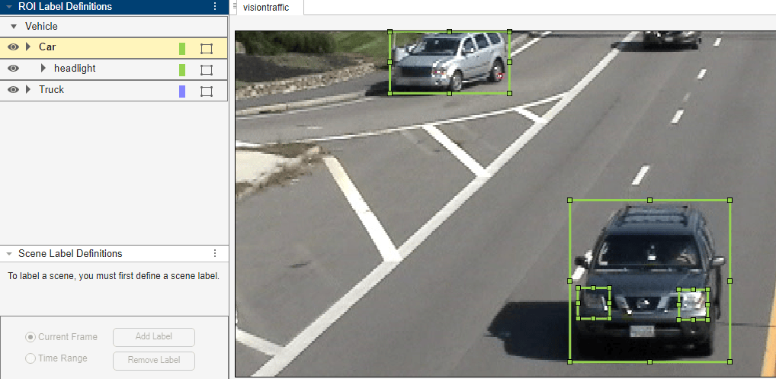
Task: Hide the Car label with eye icon
Action: pos(14,47)
